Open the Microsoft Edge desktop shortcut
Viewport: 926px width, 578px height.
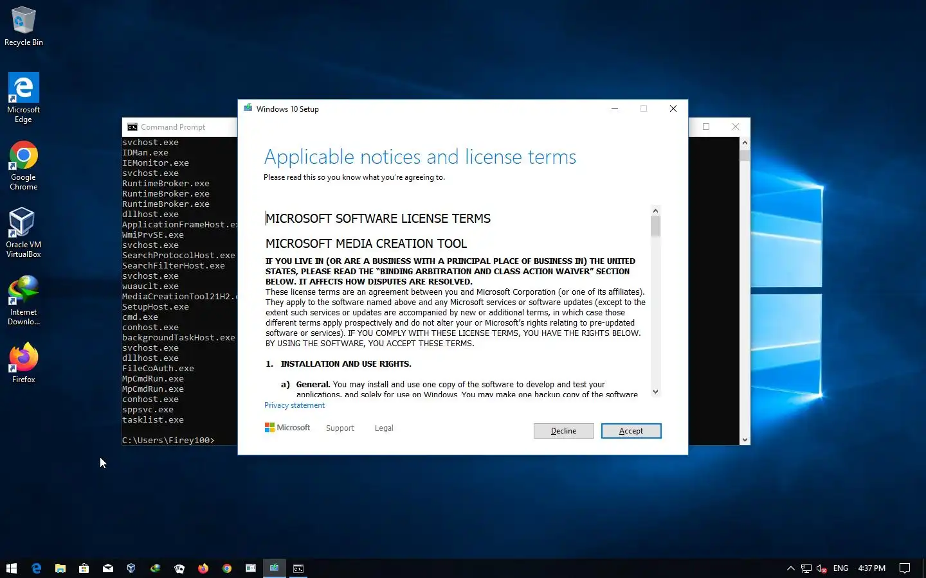pos(24,98)
